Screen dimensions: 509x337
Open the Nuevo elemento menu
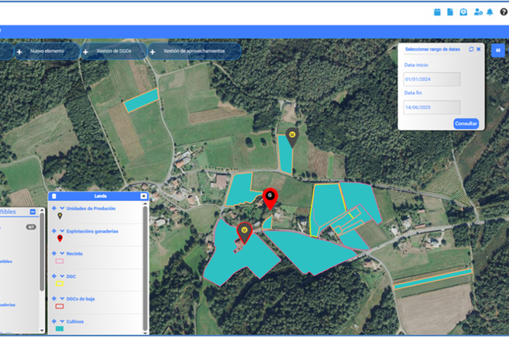tap(47, 52)
